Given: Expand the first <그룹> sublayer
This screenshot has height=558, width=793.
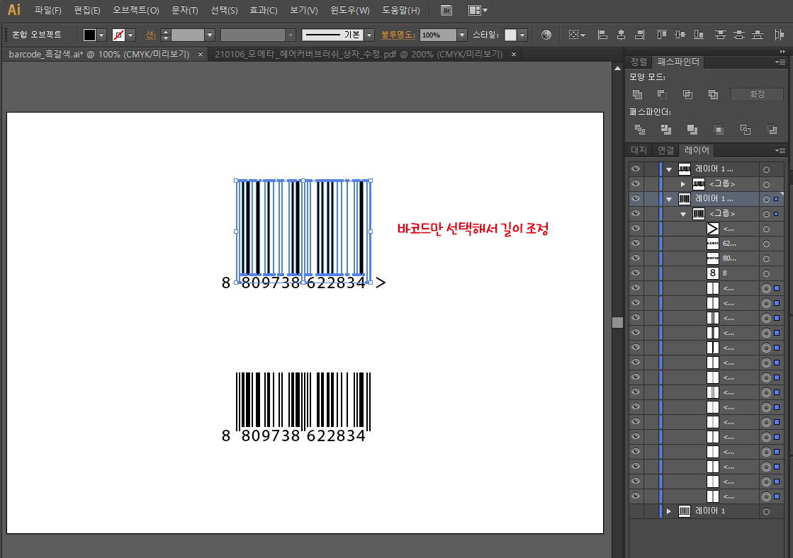Looking at the screenshot, I should [x=682, y=184].
